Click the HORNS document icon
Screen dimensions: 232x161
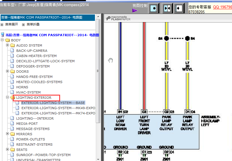point(12,87)
